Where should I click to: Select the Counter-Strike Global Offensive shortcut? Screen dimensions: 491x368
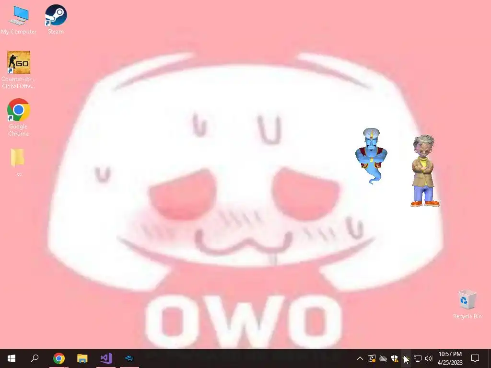coord(18,70)
